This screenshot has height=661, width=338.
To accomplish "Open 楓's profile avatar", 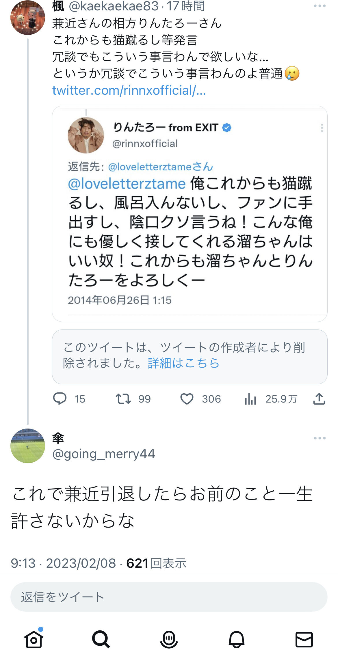I will tap(28, 18).
